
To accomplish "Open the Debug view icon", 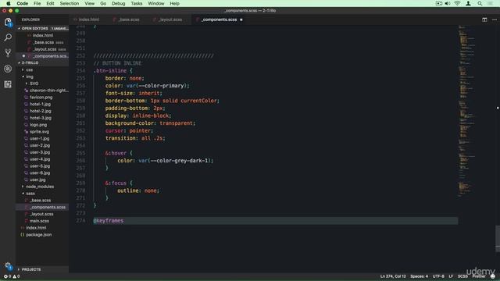I will (8, 69).
